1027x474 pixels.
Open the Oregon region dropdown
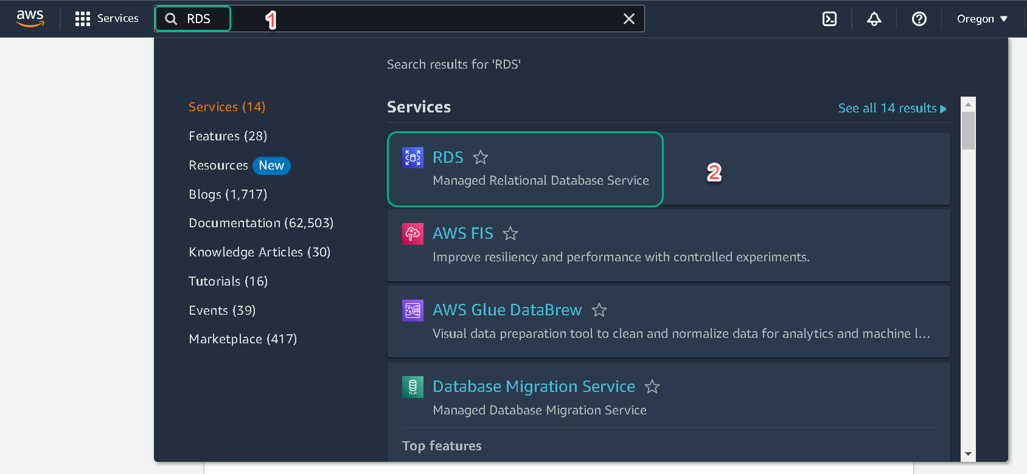[982, 19]
